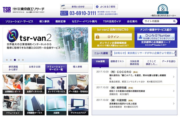Click the D-U-N-S Number search button

[x=156, y=37]
